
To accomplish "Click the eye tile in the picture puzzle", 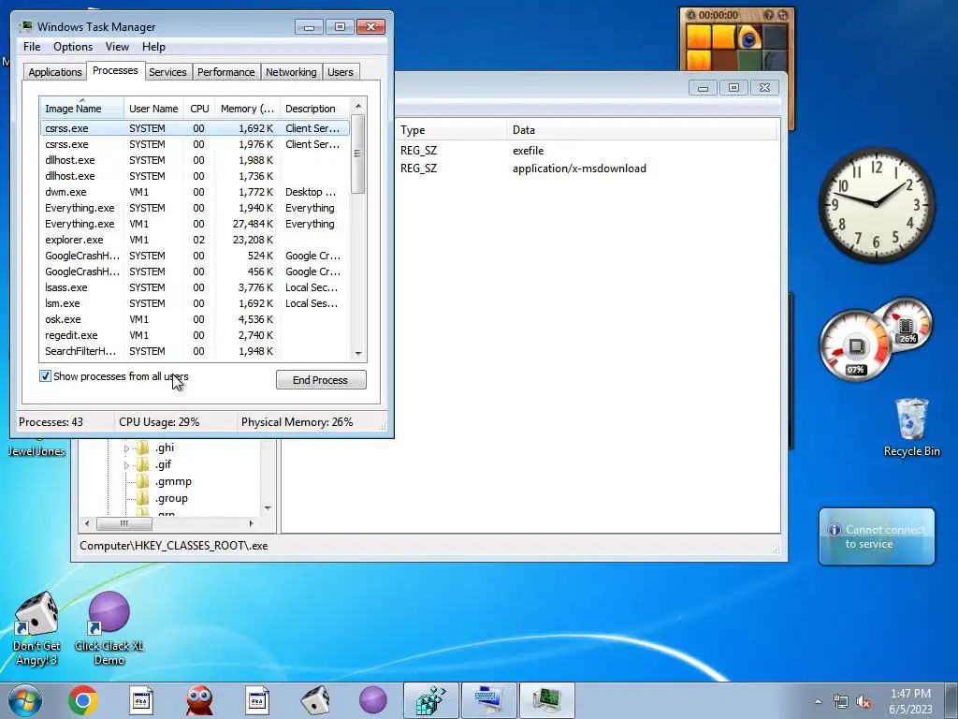I will (x=748, y=37).
